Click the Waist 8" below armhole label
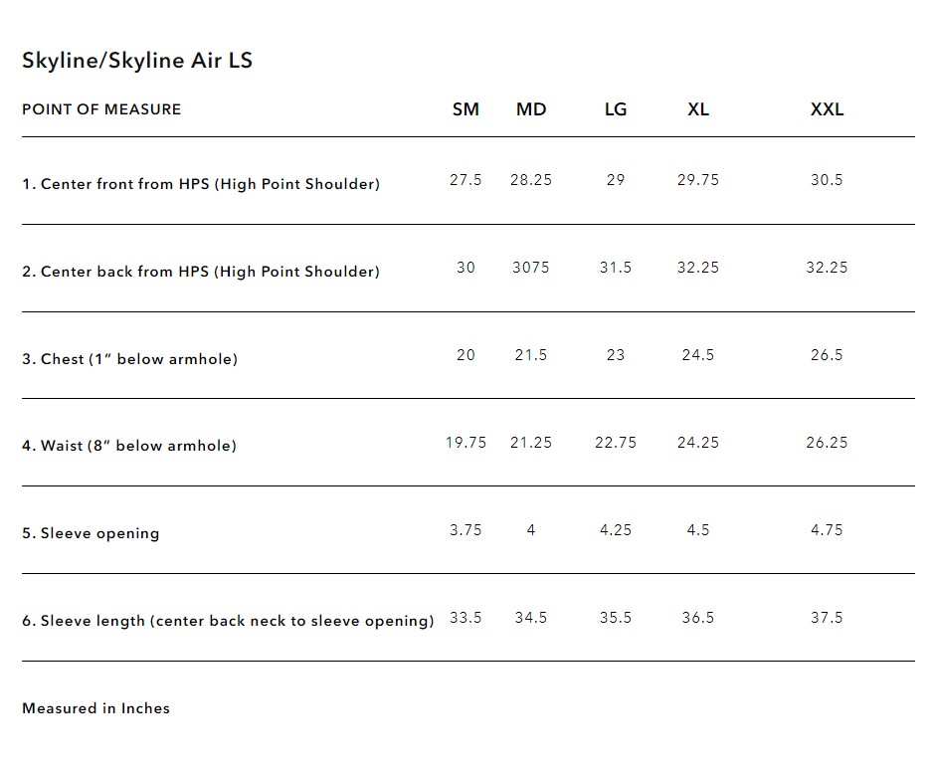The height and width of the screenshot is (772, 935). [129, 446]
